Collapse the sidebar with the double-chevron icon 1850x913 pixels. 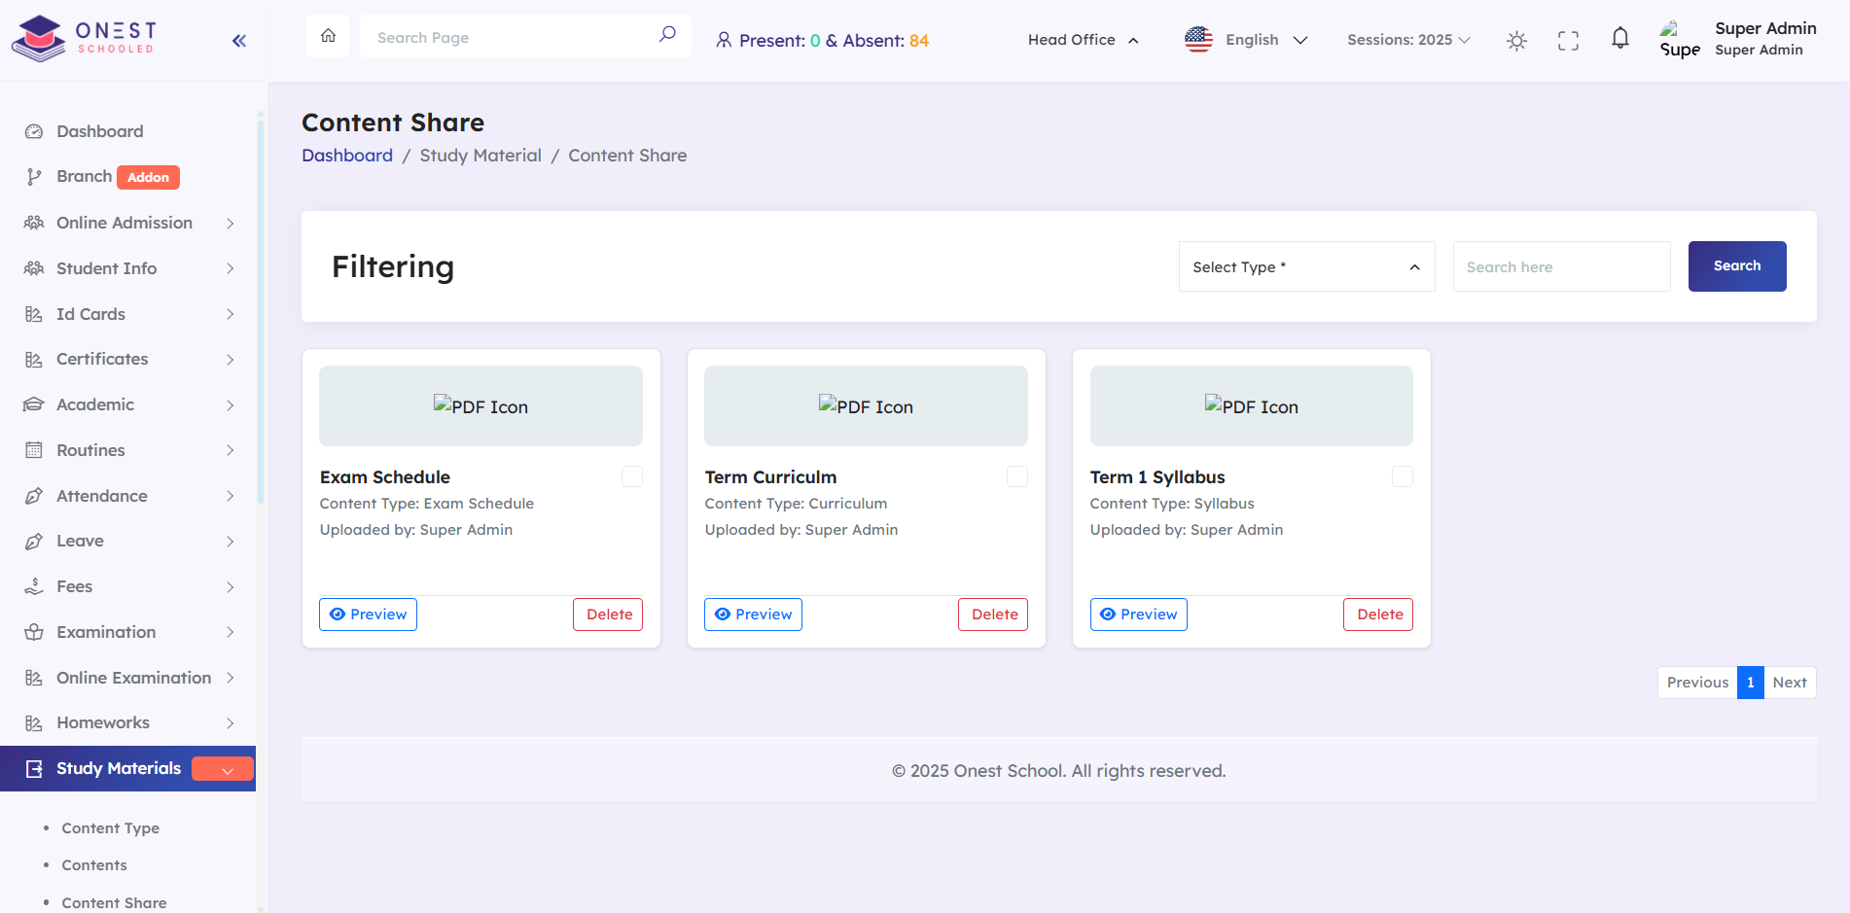tap(238, 40)
